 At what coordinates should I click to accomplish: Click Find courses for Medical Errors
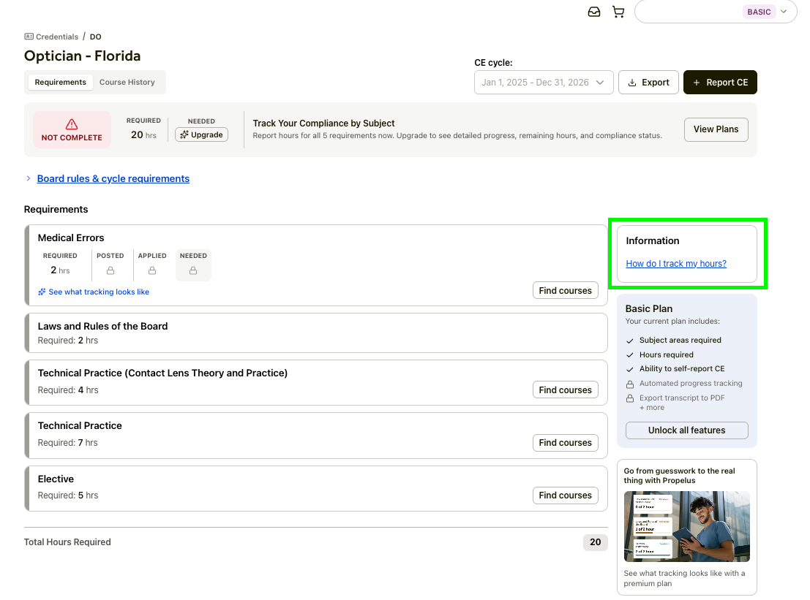coord(565,291)
